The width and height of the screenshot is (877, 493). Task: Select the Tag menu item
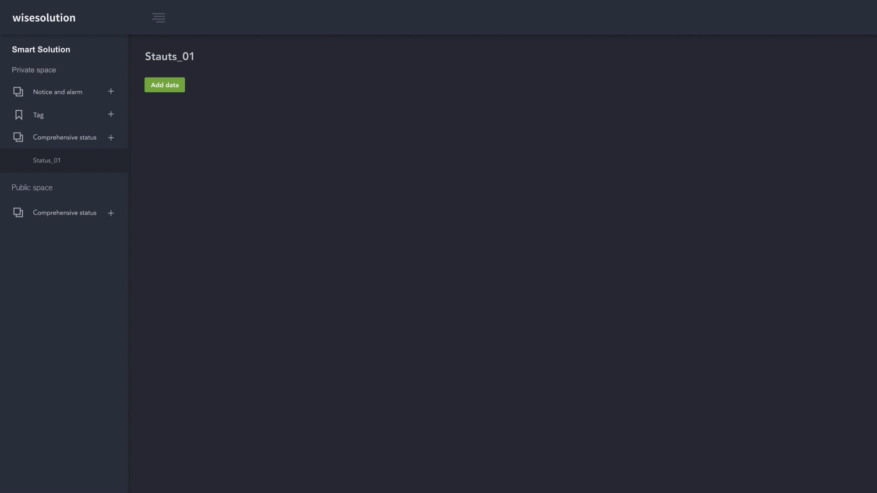pyautogui.click(x=38, y=115)
